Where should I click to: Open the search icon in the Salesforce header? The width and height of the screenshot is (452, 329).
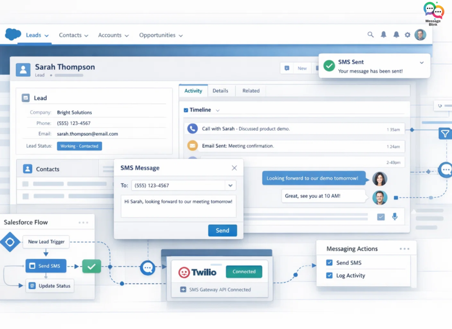click(x=370, y=34)
